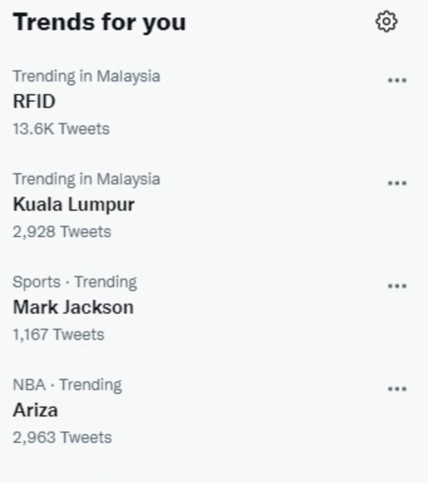Select the 2,963 Tweets count text
Viewport: 428px width, 483px height.
(x=62, y=437)
